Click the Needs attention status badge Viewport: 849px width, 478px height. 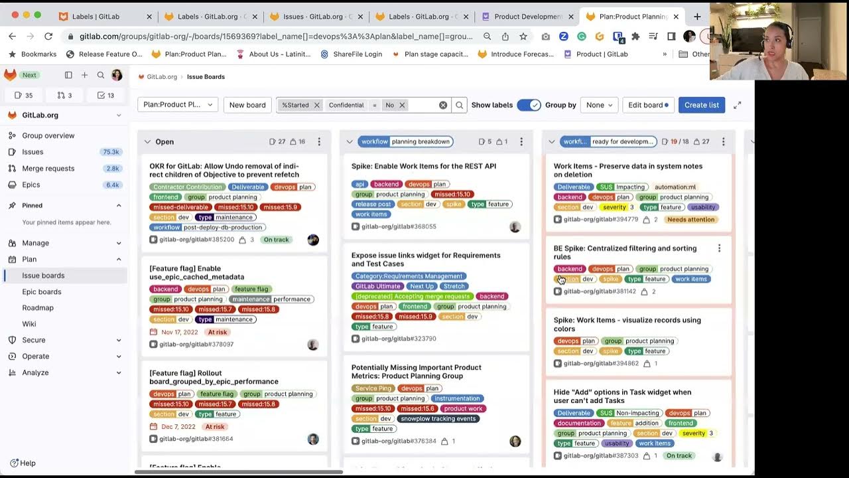[690, 219]
